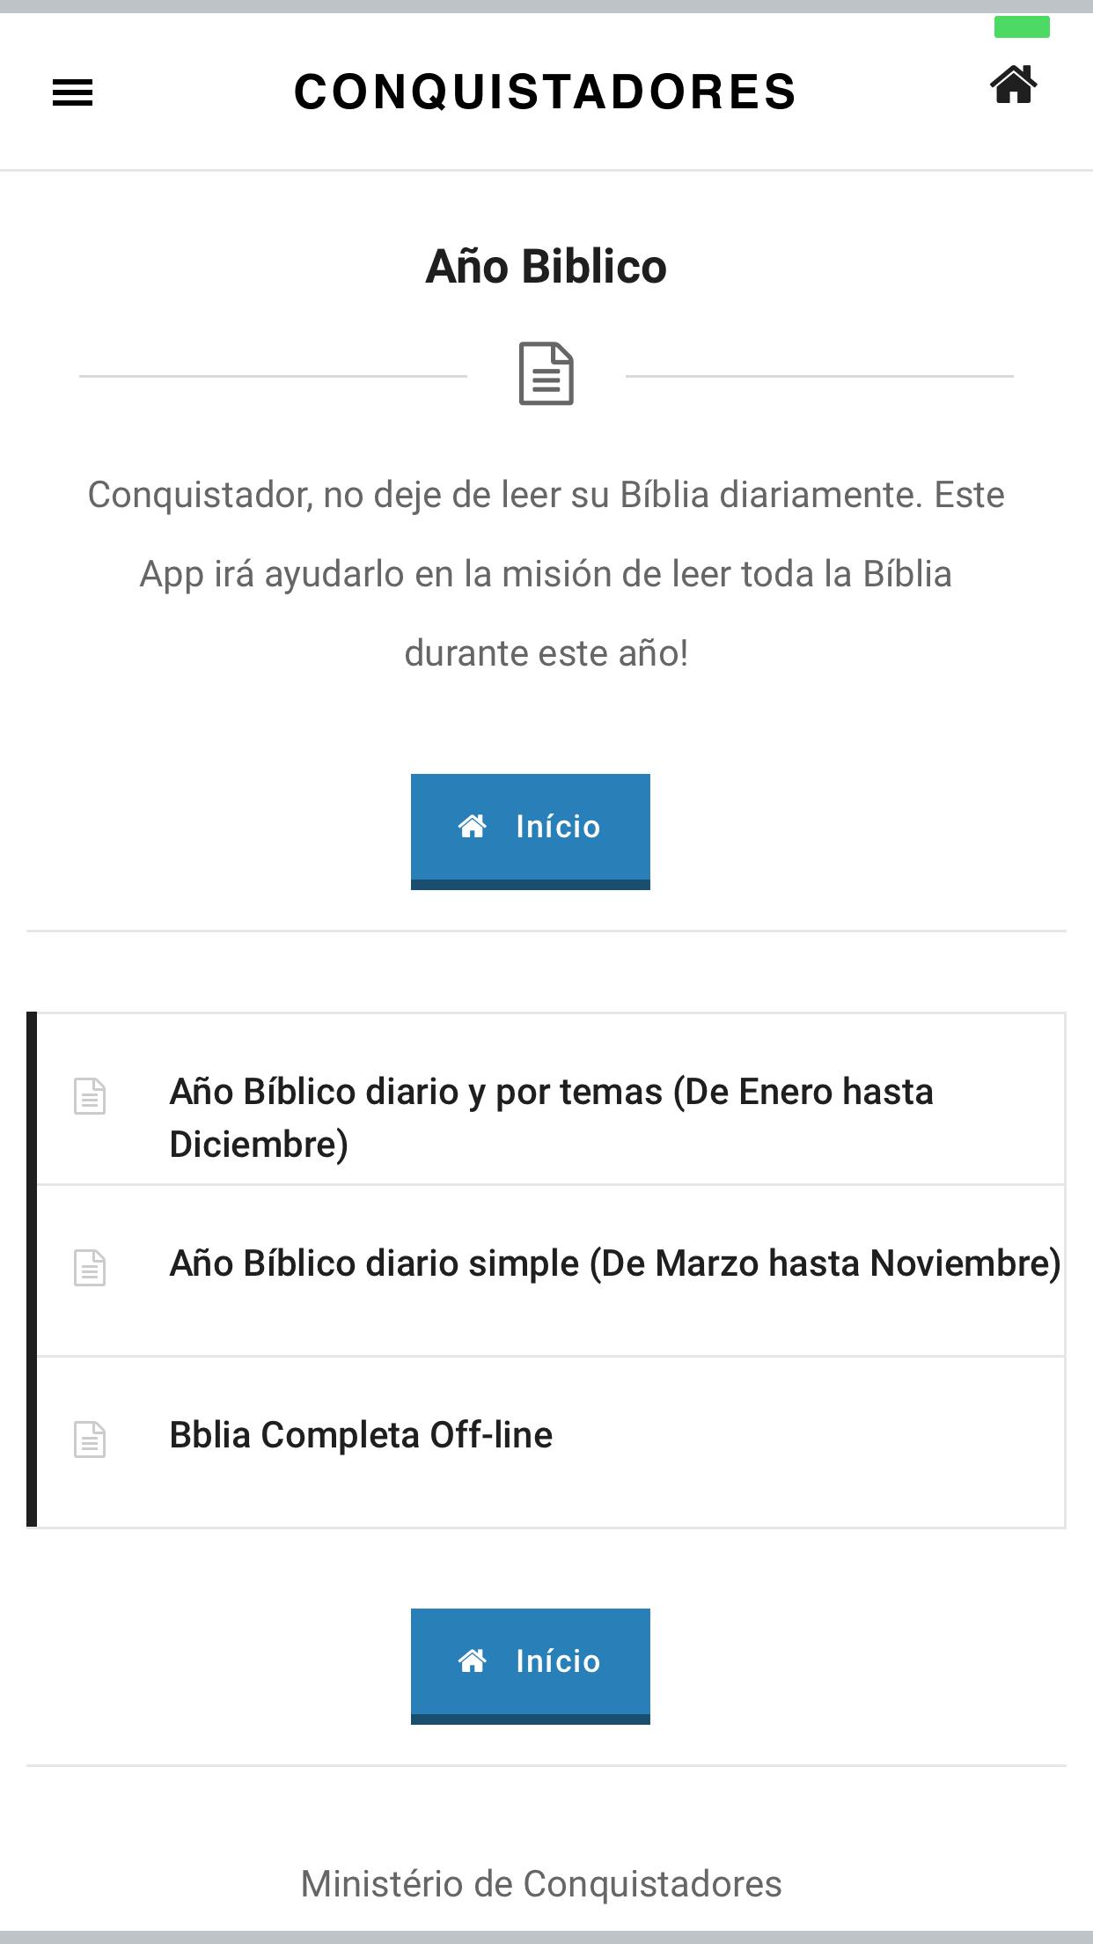Tap the upper Início button label
Screen dimensions: 1093x1944
tap(558, 827)
